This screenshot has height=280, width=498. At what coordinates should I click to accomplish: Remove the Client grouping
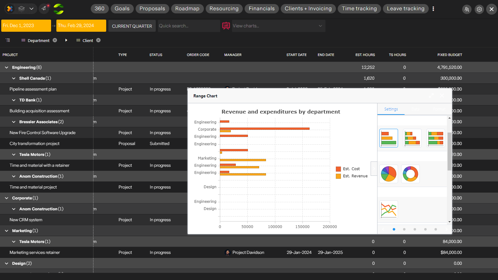(x=98, y=40)
